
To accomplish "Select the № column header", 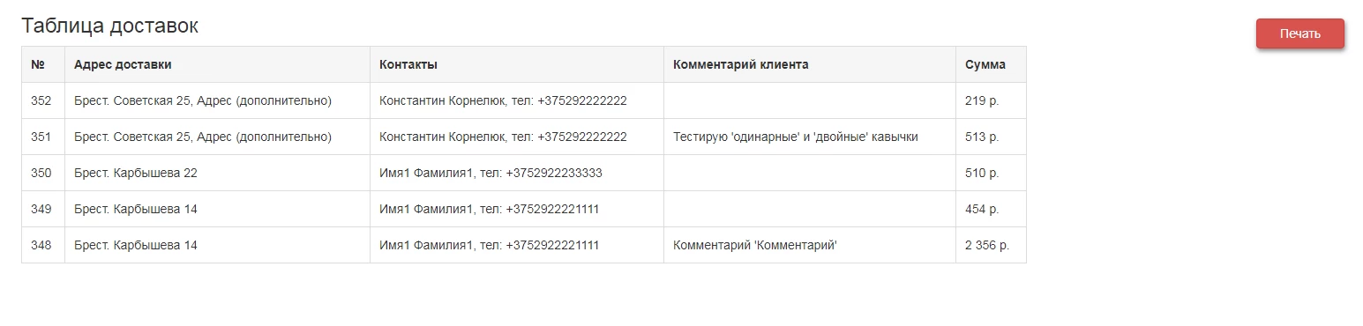I will (43, 64).
